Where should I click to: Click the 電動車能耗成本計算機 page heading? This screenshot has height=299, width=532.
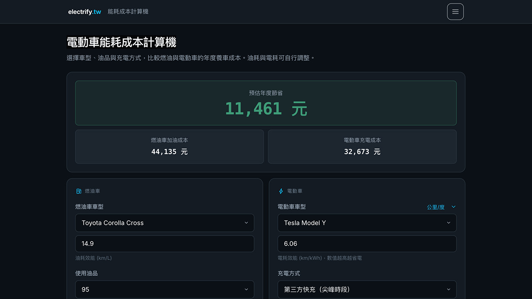[x=121, y=42]
